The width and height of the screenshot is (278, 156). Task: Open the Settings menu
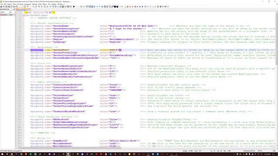tap(34, 4)
